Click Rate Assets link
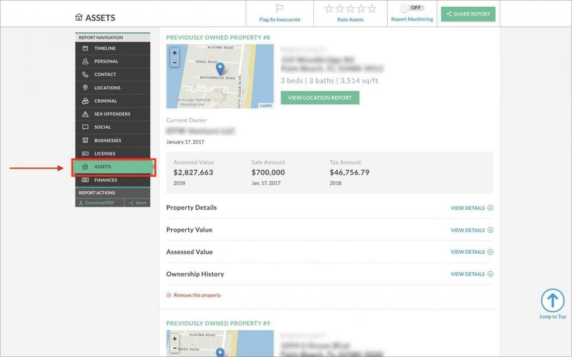The image size is (572, 357). click(x=350, y=20)
